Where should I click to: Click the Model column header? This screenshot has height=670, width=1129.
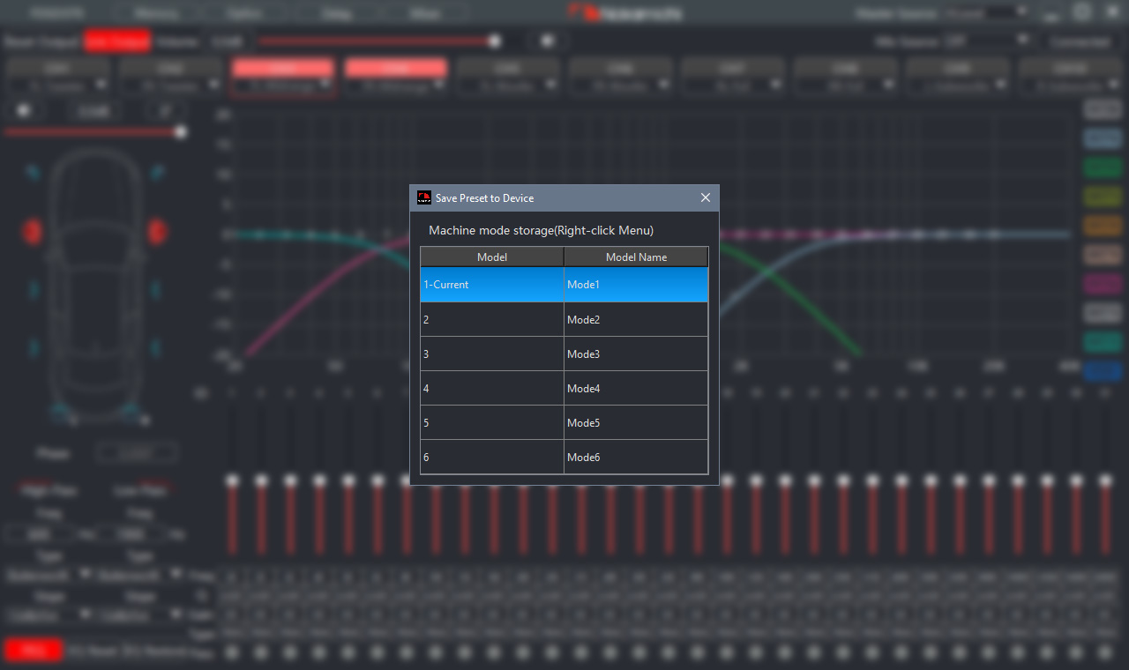491,257
